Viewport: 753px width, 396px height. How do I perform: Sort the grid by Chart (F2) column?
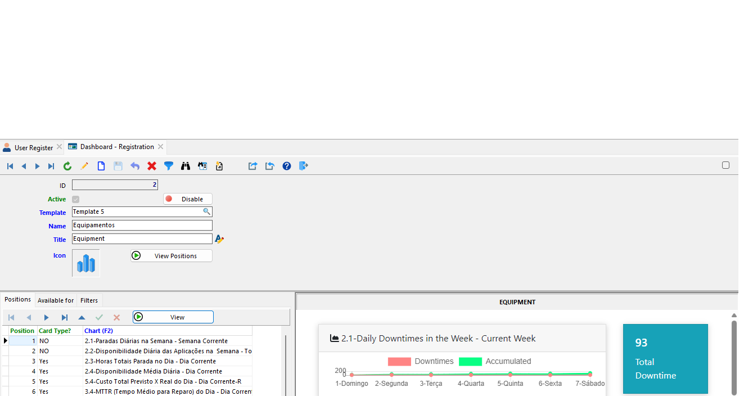(x=98, y=330)
